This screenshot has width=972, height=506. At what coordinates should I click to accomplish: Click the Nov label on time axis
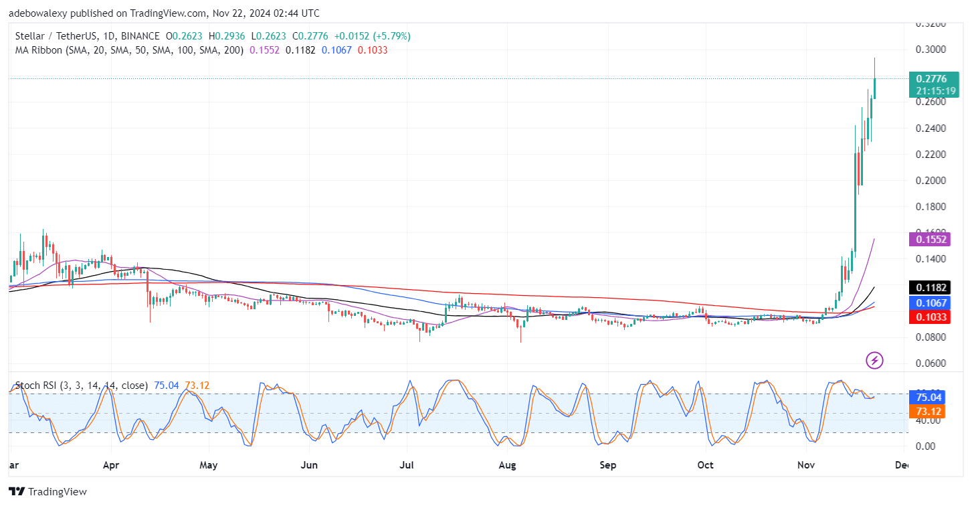(x=807, y=465)
